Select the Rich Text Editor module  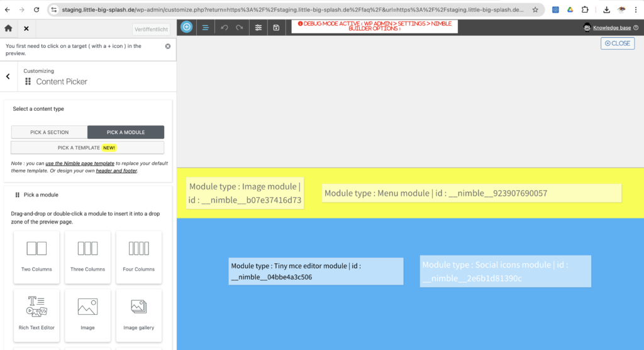tap(36, 313)
